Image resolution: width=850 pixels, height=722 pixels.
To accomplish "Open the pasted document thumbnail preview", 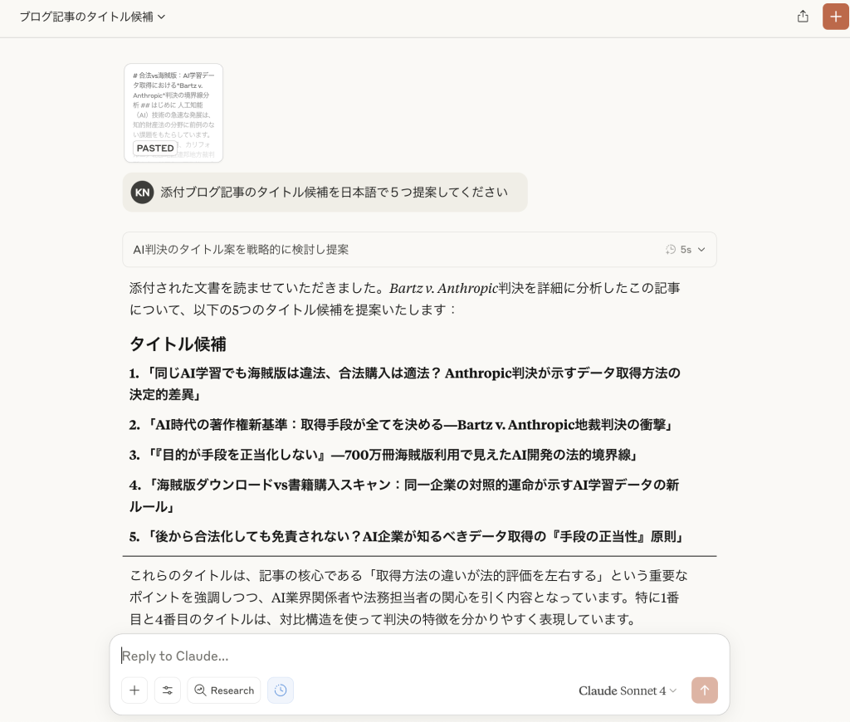I will click(173, 104).
